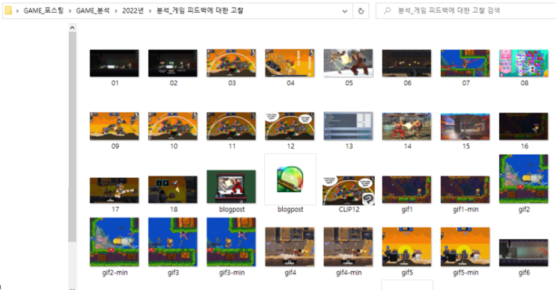This screenshot has width=556, height=290.
Task: Select the gif1 thumbnail
Action: [x=407, y=189]
